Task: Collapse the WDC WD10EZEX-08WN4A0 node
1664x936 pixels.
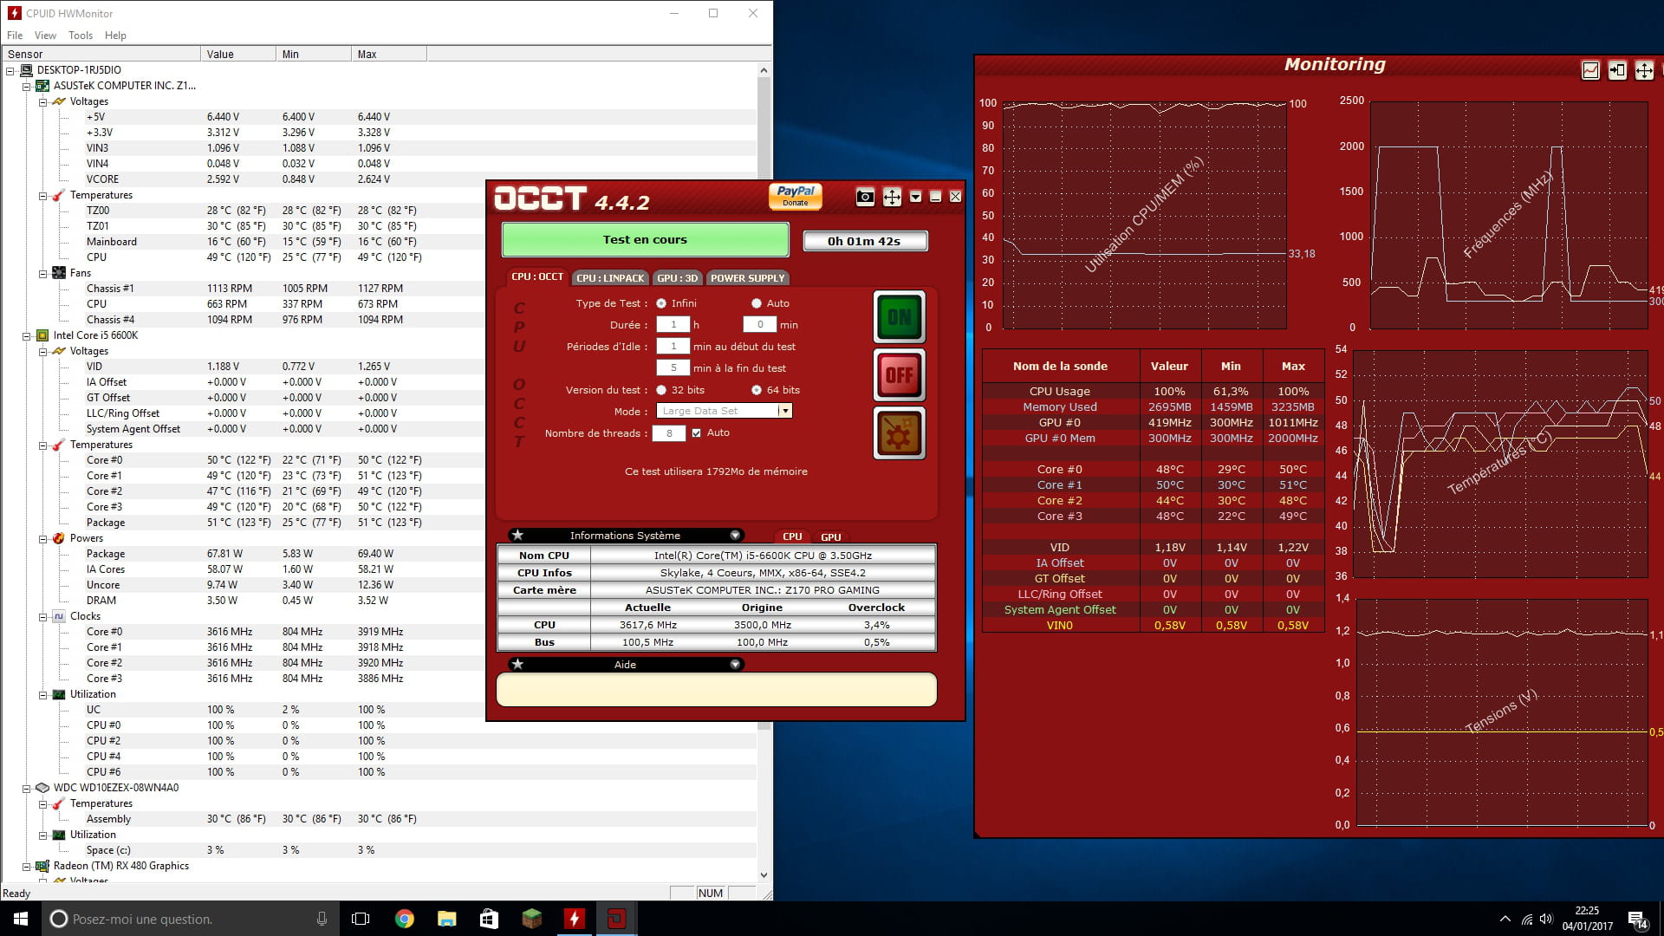Action: (26, 788)
